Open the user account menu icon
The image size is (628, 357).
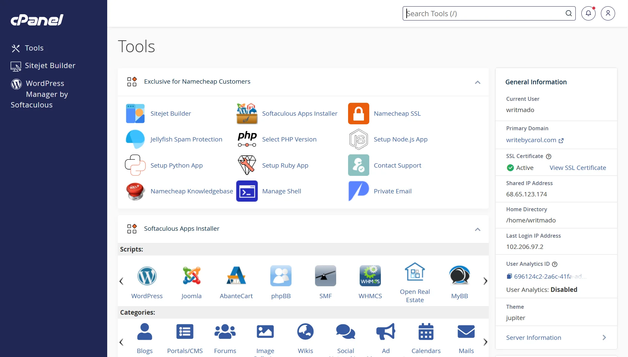[x=608, y=13]
